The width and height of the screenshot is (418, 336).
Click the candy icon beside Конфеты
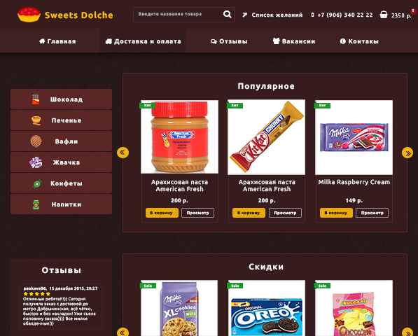37,183
